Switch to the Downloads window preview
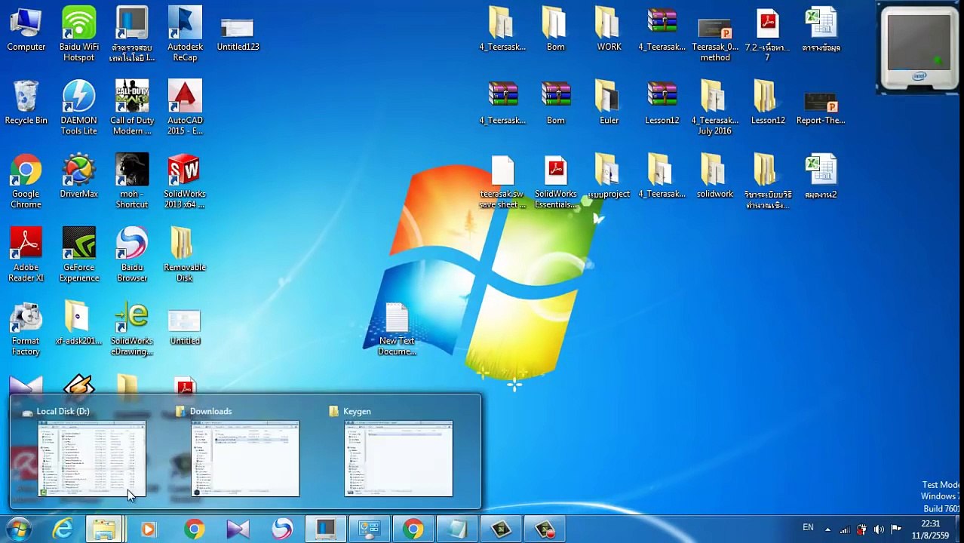This screenshot has height=543, width=964. tap(245, 458)
